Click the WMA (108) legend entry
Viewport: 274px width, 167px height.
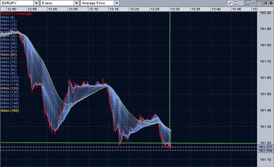(x=10, y=81)
